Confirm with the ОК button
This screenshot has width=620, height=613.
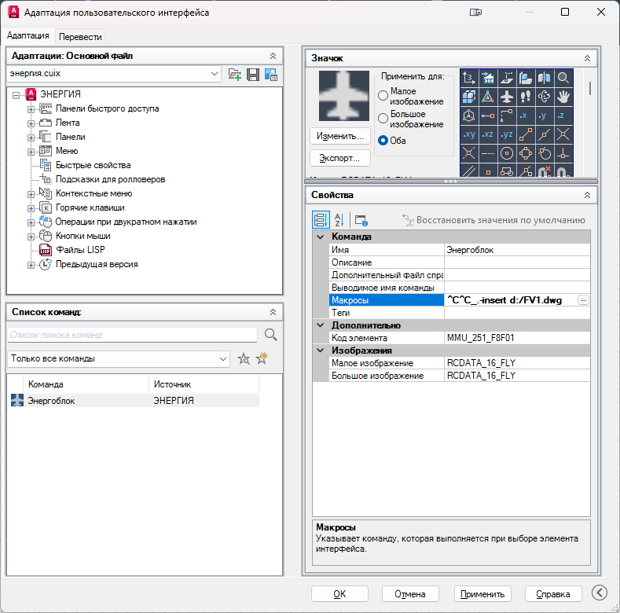(x=339, y=593)
